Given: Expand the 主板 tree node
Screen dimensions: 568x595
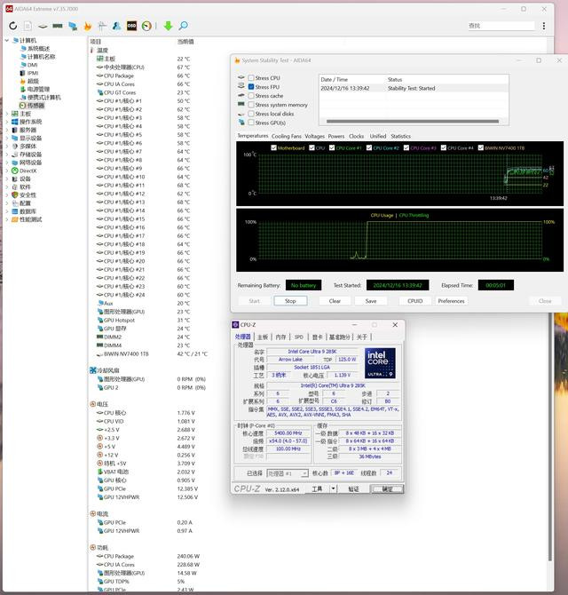Looking at the screenshot, I should pyautogui.click(x=7, y=114).
